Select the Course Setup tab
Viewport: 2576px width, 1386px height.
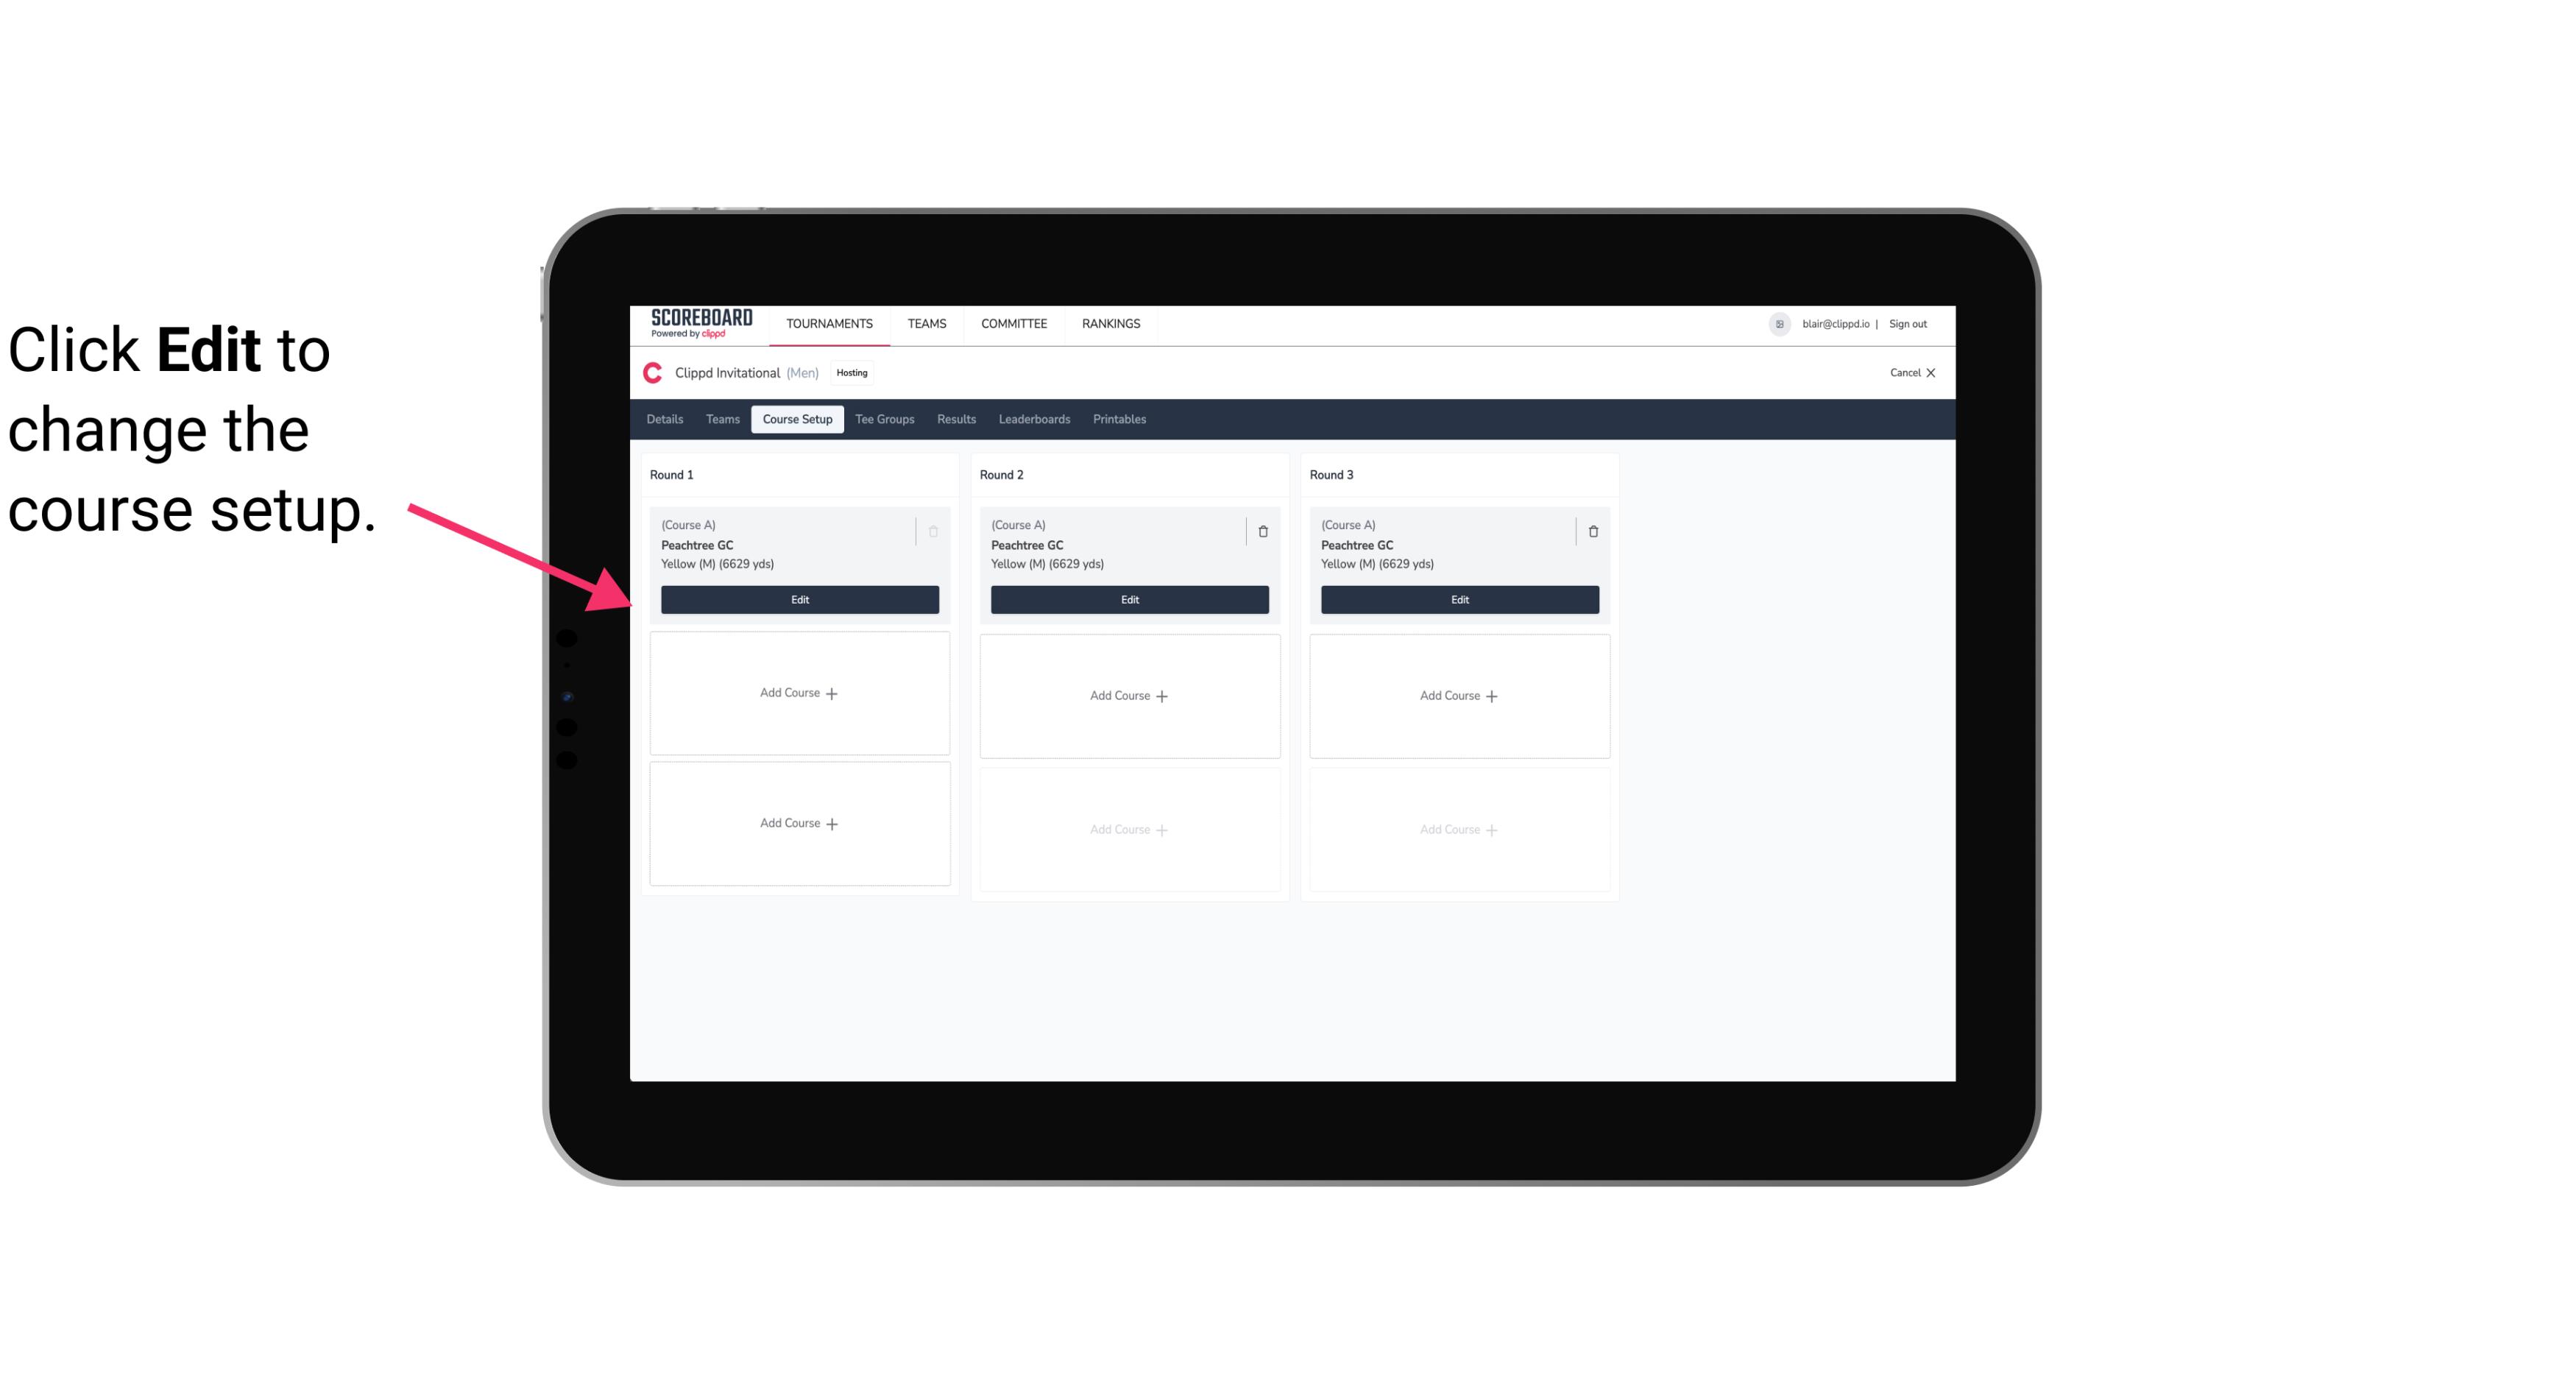[796, 418]
